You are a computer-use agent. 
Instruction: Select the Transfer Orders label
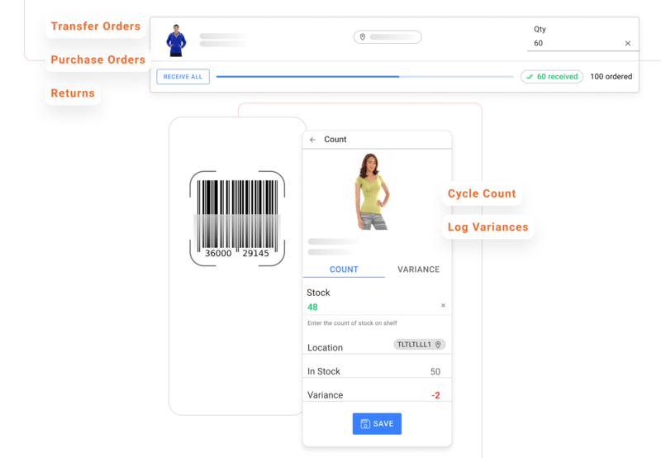(96, 26)
